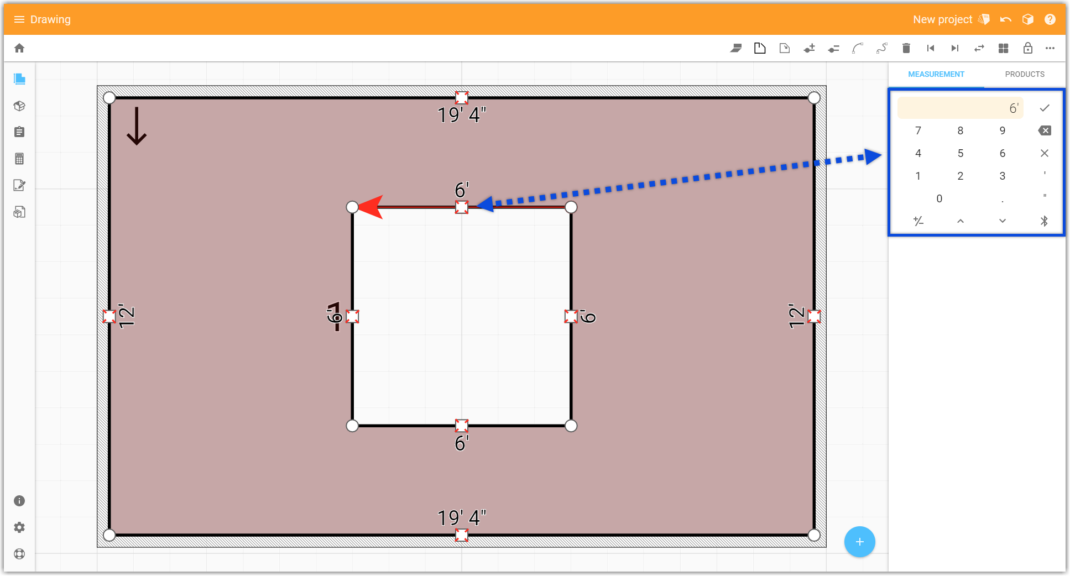This screenshot has height=576, width=1070.
Task: Undo the last action in header
Action: pos(1006,19)
